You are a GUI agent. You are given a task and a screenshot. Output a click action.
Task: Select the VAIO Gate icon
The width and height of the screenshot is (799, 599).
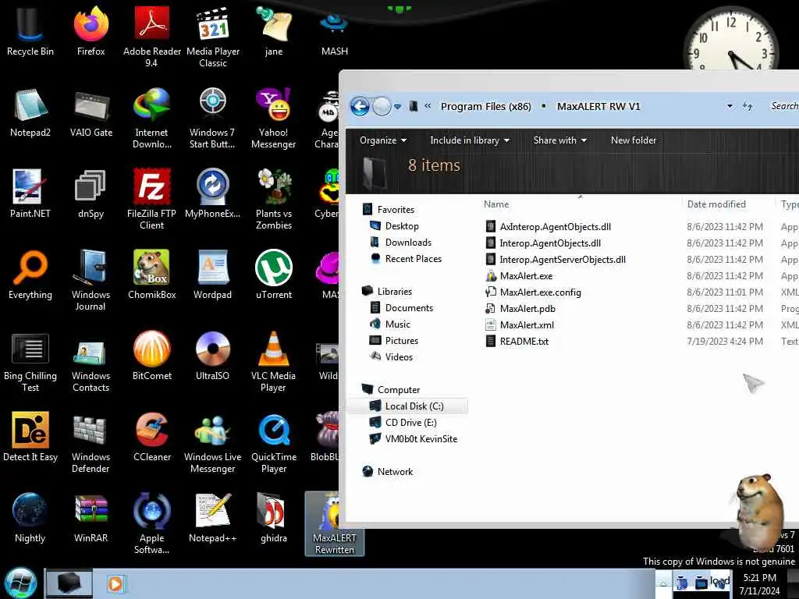tap(91, 112)
